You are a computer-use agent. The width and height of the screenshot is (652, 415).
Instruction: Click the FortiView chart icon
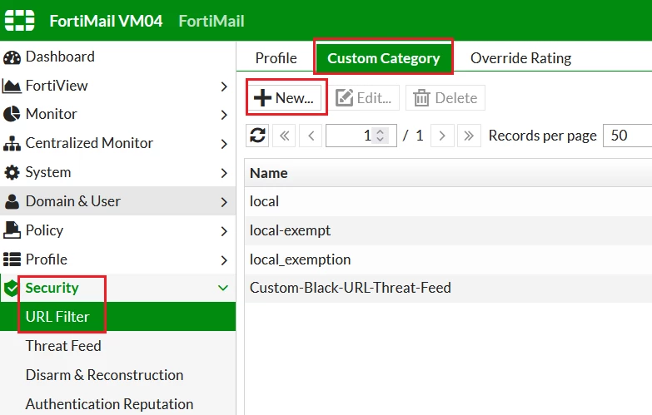coord(12,86)
